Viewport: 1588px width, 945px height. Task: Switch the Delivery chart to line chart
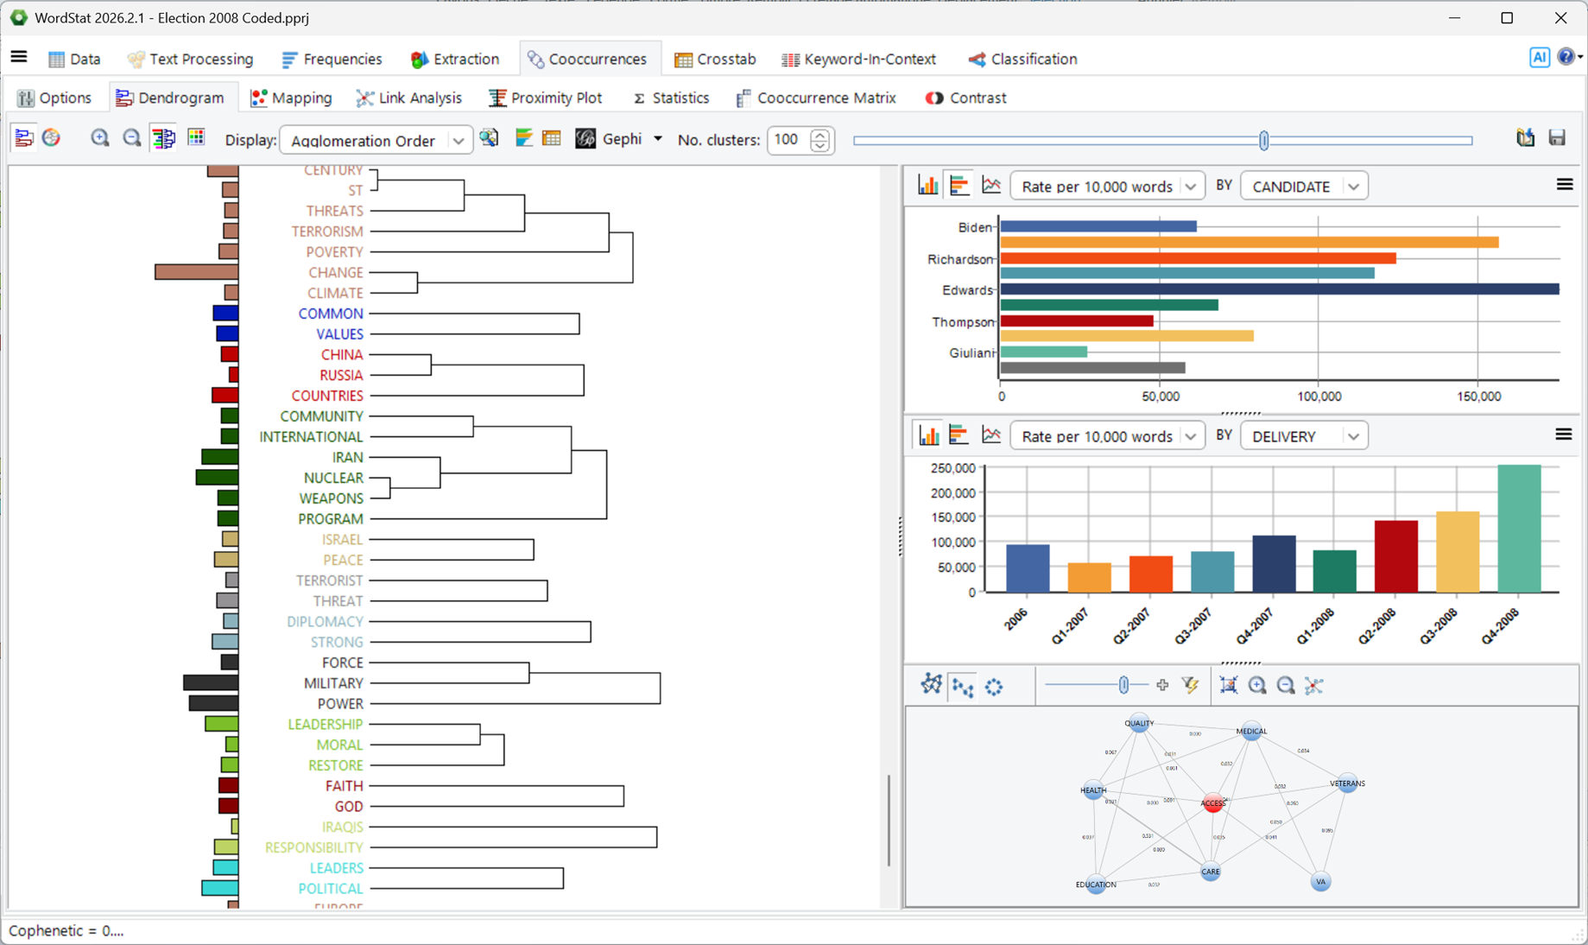991,434
